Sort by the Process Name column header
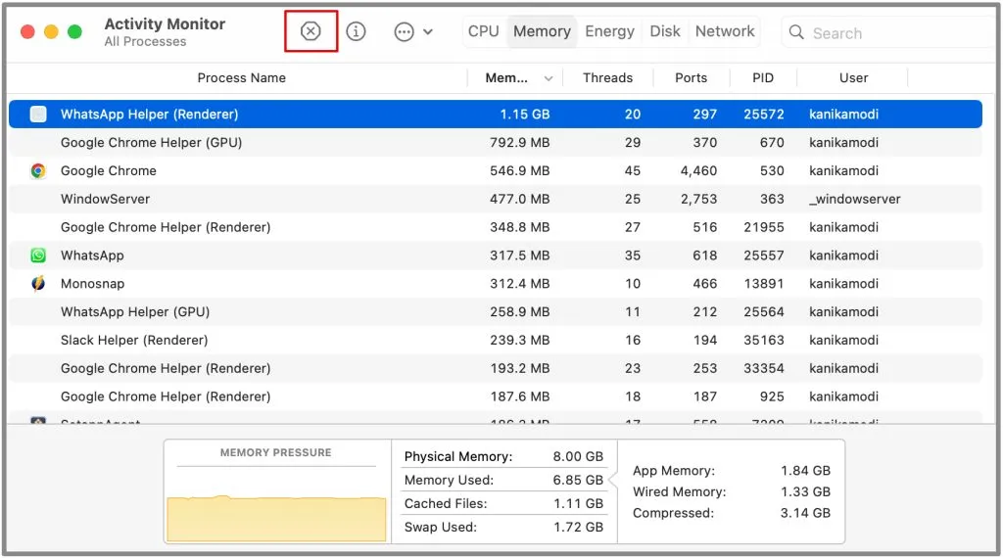Screen dimensions: 1003x558 coord(241,78)
